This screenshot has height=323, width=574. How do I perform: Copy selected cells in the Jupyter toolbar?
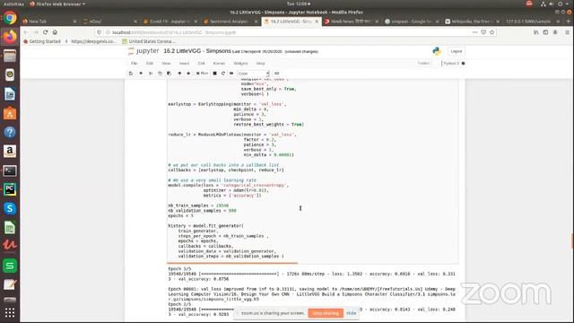pyautogui.click(x=160, y=74)
